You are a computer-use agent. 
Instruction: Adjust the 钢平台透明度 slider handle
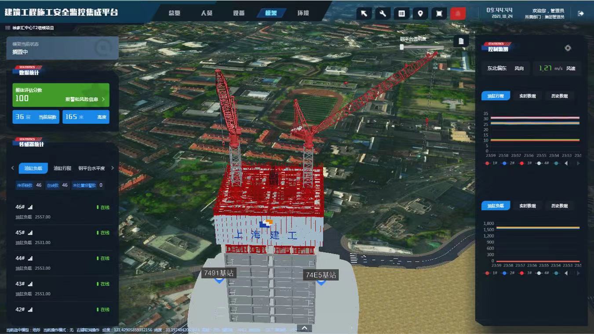(401, 47)
